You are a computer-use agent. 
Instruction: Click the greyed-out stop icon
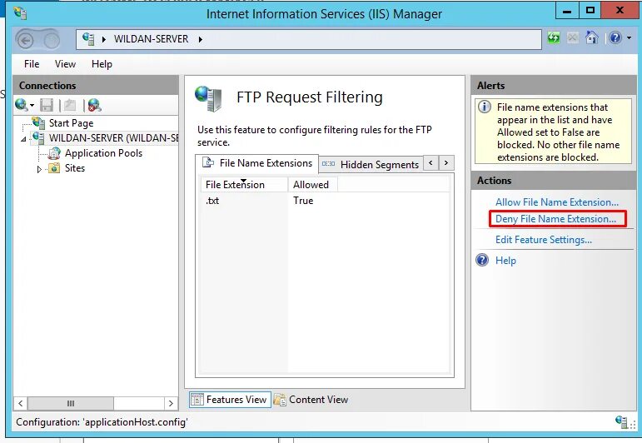point(573,38)
